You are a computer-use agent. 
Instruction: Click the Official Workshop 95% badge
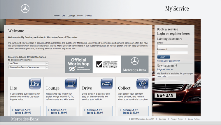click(x=79, y=64)
